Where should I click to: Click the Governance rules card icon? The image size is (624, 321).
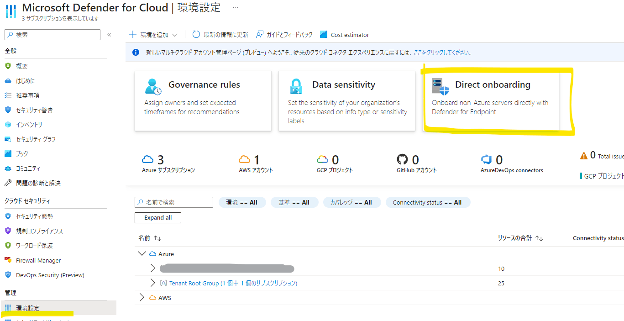153,86
